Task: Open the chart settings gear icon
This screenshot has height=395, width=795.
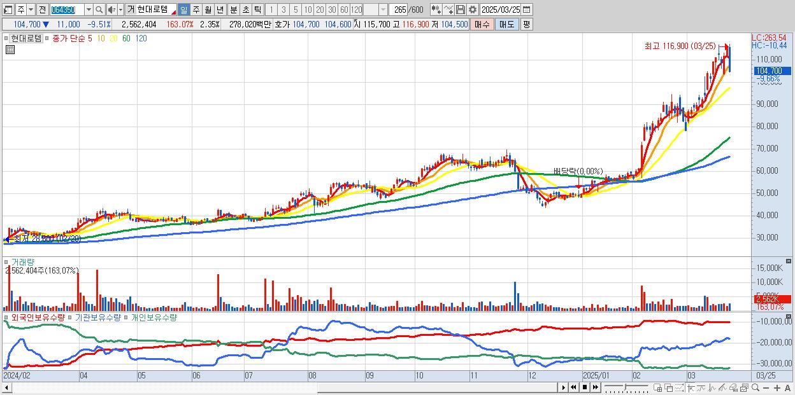Action: (x=472, y=10)
